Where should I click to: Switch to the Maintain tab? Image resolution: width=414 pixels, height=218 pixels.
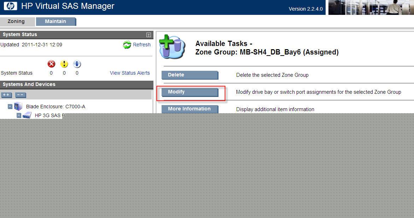(56, 21)
